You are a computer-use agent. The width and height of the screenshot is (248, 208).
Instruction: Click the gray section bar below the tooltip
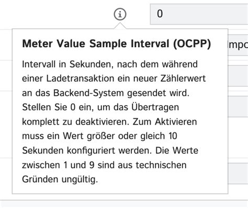point(124,204)
